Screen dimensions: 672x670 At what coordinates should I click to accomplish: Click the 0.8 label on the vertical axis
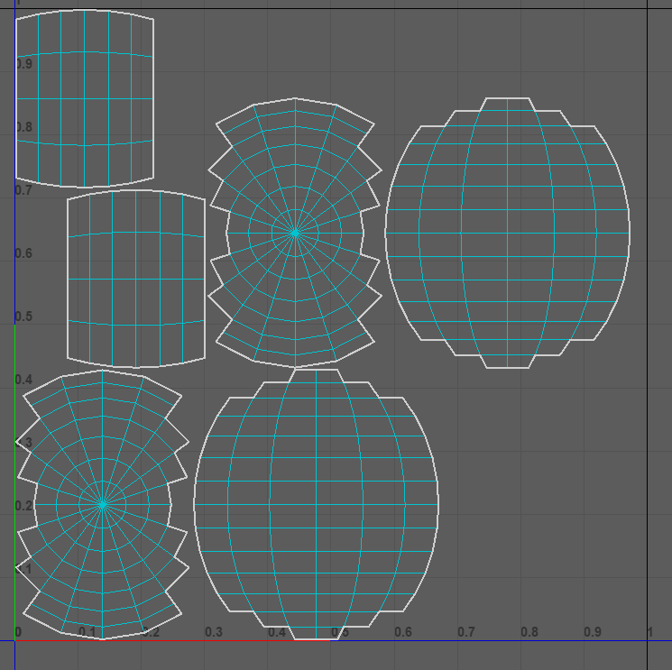tap(23, 127)
